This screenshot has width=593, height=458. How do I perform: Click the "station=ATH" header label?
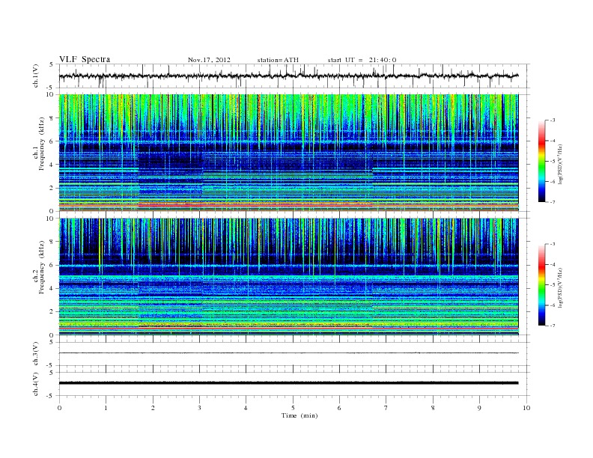[278, 60]
